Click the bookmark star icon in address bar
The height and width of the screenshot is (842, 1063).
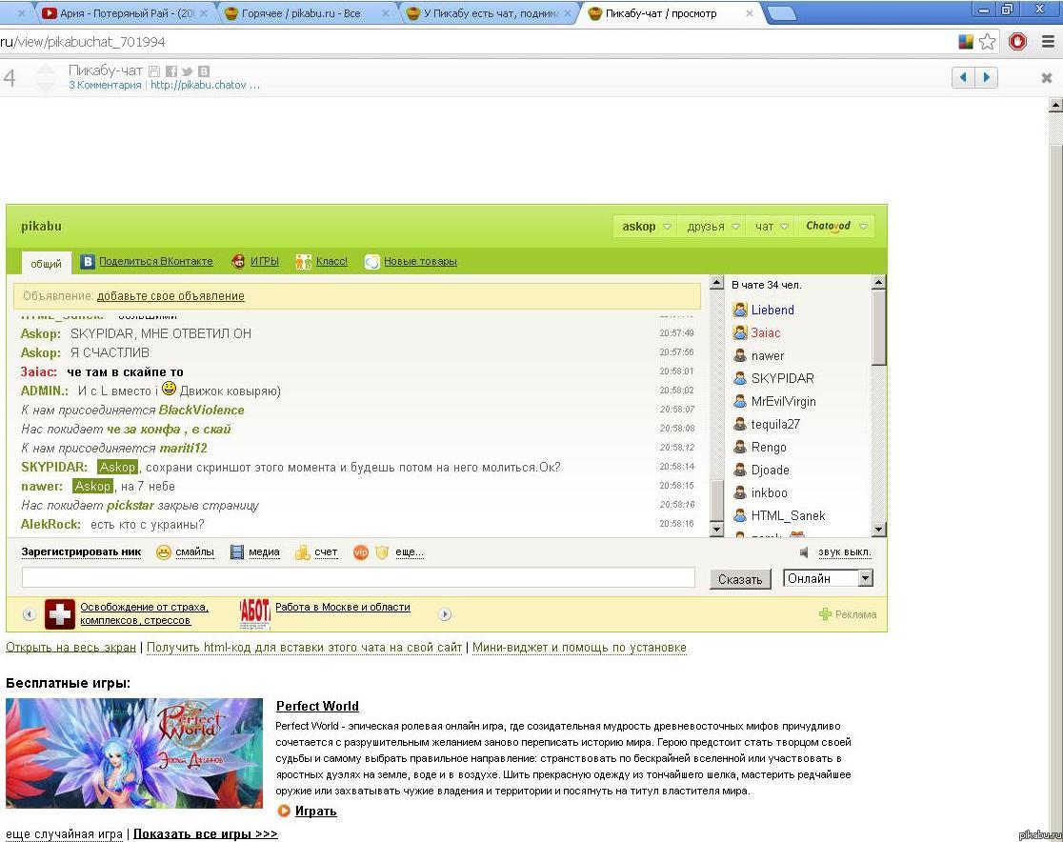pos(988,42)
